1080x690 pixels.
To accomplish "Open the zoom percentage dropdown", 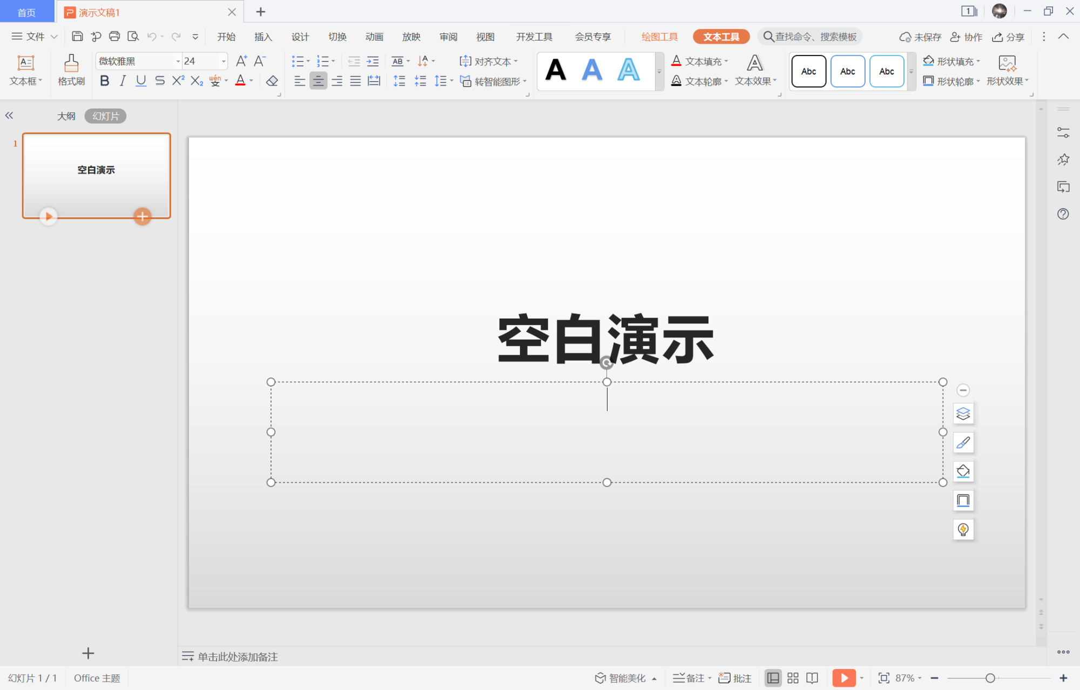I will point(918,678).
